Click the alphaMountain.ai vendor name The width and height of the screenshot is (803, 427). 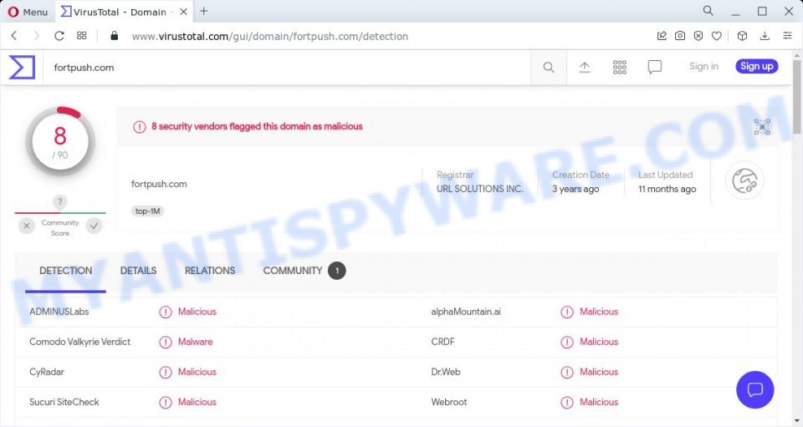point(466,312)
